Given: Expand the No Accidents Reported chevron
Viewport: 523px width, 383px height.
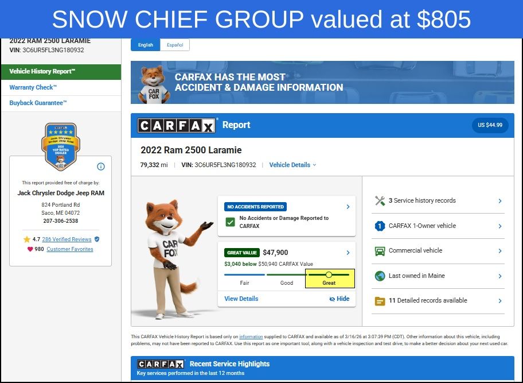Looking at the screenshot, I should tap(348, 207).
